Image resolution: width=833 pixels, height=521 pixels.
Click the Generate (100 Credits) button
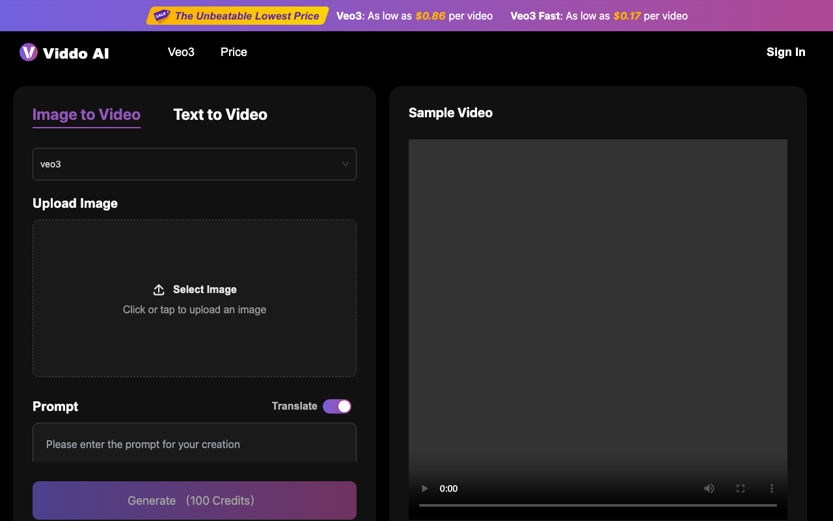pyautogui.click(x=195, y=500)
